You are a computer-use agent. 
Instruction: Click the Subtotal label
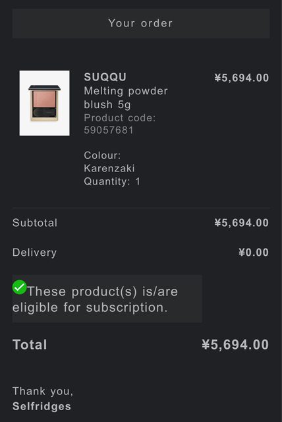click(35, 223)
